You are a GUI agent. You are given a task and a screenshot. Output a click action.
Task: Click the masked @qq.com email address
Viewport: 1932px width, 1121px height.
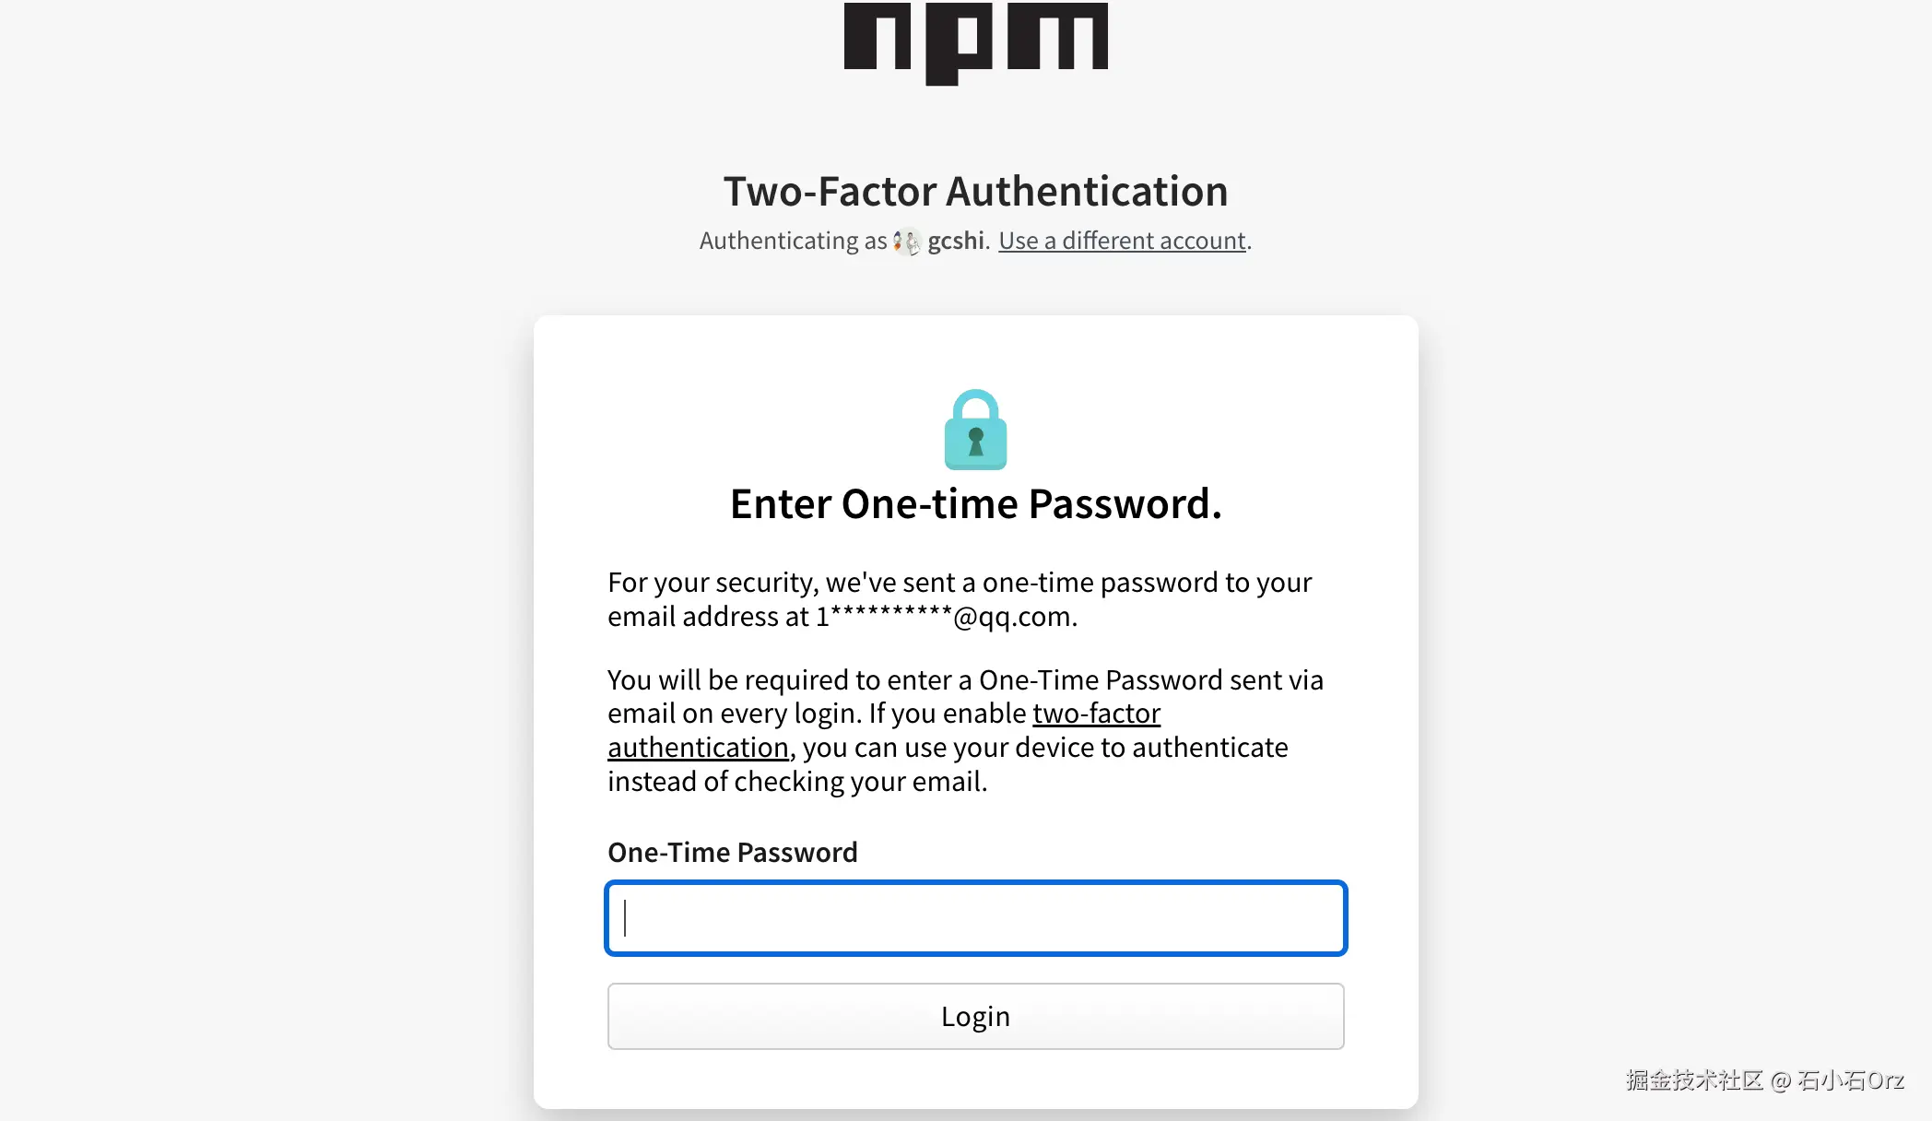[x=946, y=617]
